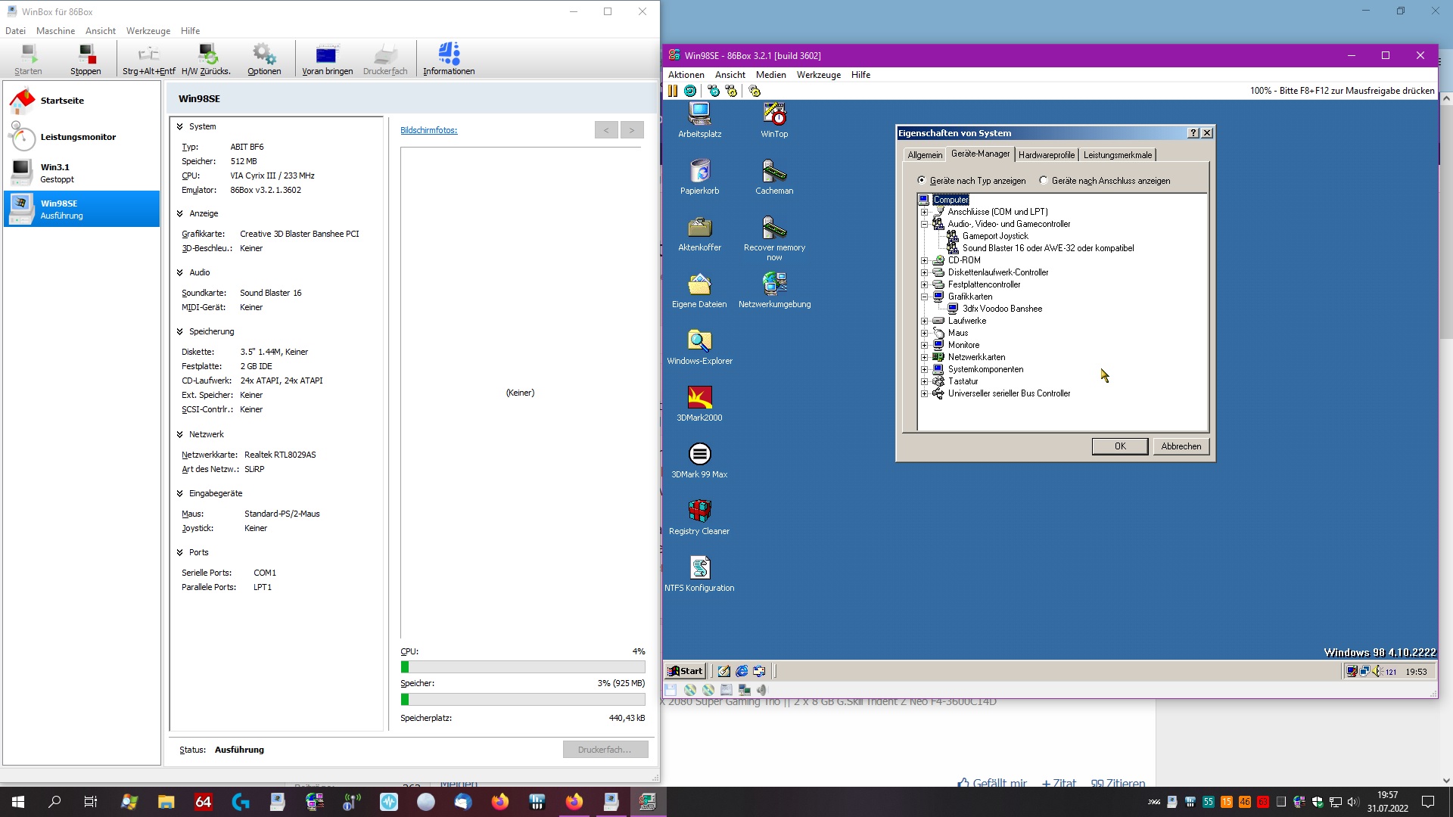Click the CPU usage progress bar
Viewport: 1453px width, 817px height.
click(523, 667)
